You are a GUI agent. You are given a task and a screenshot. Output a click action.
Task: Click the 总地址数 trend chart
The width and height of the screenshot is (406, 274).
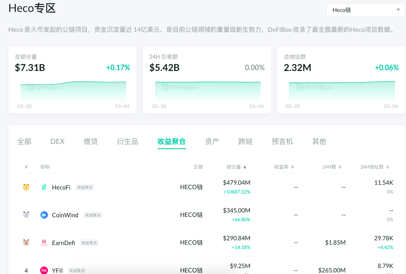[x=342, y=91]
